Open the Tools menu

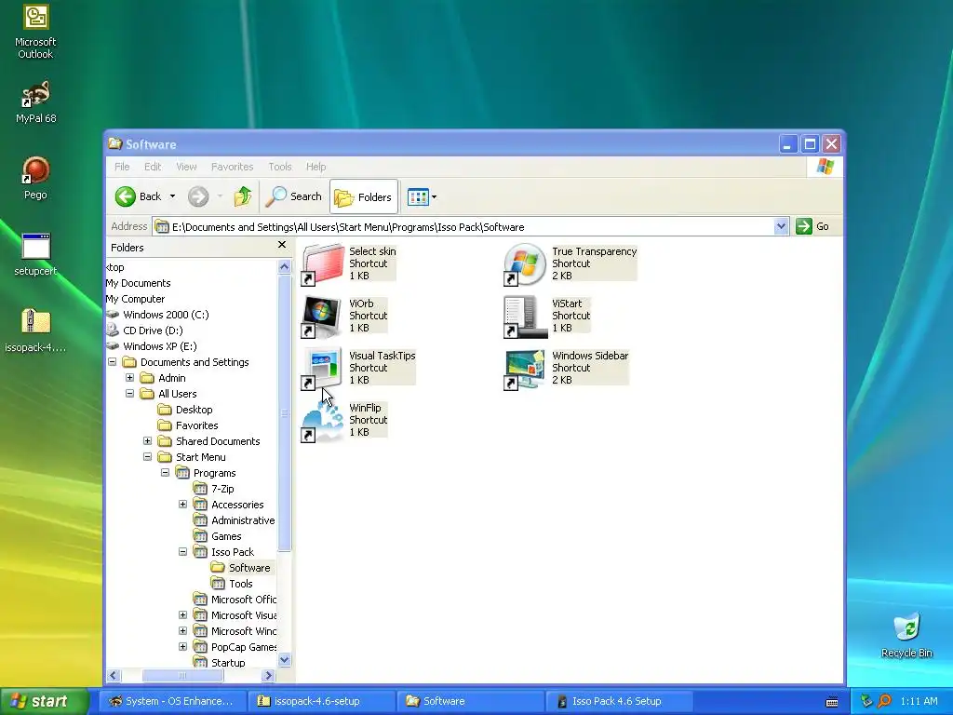point(279,167)
